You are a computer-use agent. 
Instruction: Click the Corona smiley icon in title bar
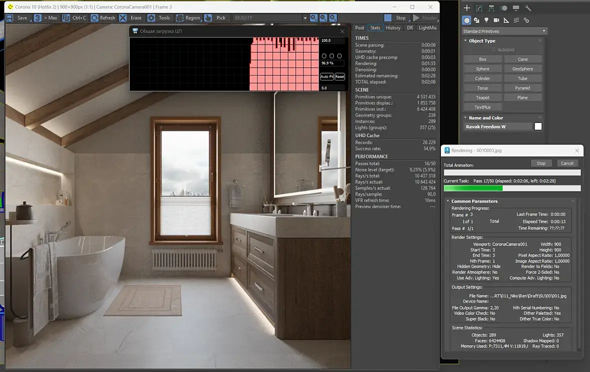coord(10,7)
